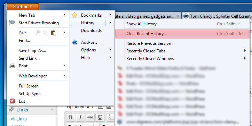Click the Cut scissors icon
The image size is (252, 126).
38,33
